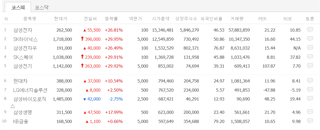This screenshot has width=320, height=130.
Task: Select 삼성전자 change rate +26.81%
Action: [x=114, y=30]
